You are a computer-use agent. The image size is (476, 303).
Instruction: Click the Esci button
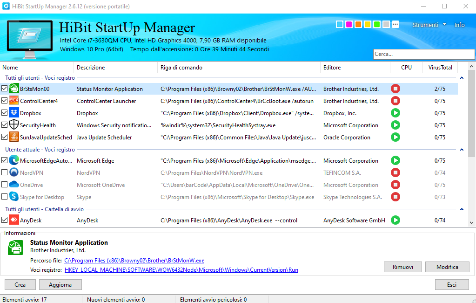452,284
